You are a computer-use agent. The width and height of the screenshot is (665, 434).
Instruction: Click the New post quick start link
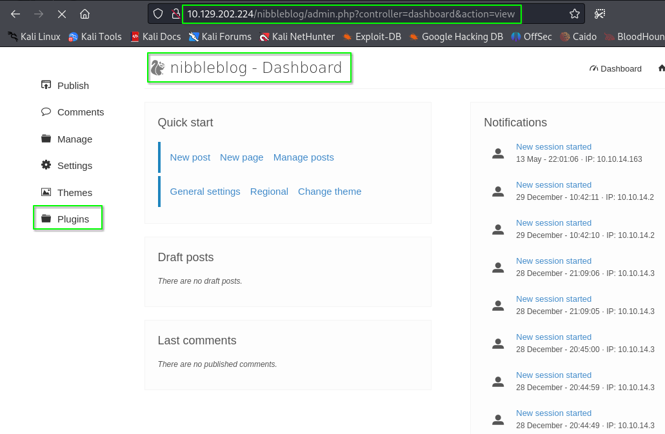190,157
